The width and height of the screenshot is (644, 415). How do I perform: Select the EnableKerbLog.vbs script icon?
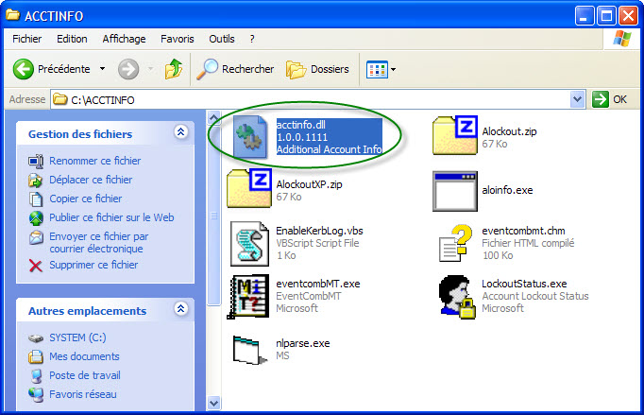[x=249, y=244]
